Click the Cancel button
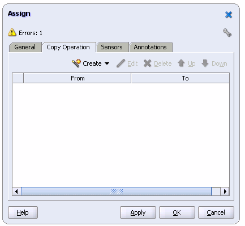The width and height of the screenshot is (245, 226). point(216,212)
